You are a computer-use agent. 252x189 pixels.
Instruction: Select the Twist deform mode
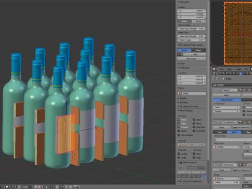[x=220, y=132]
